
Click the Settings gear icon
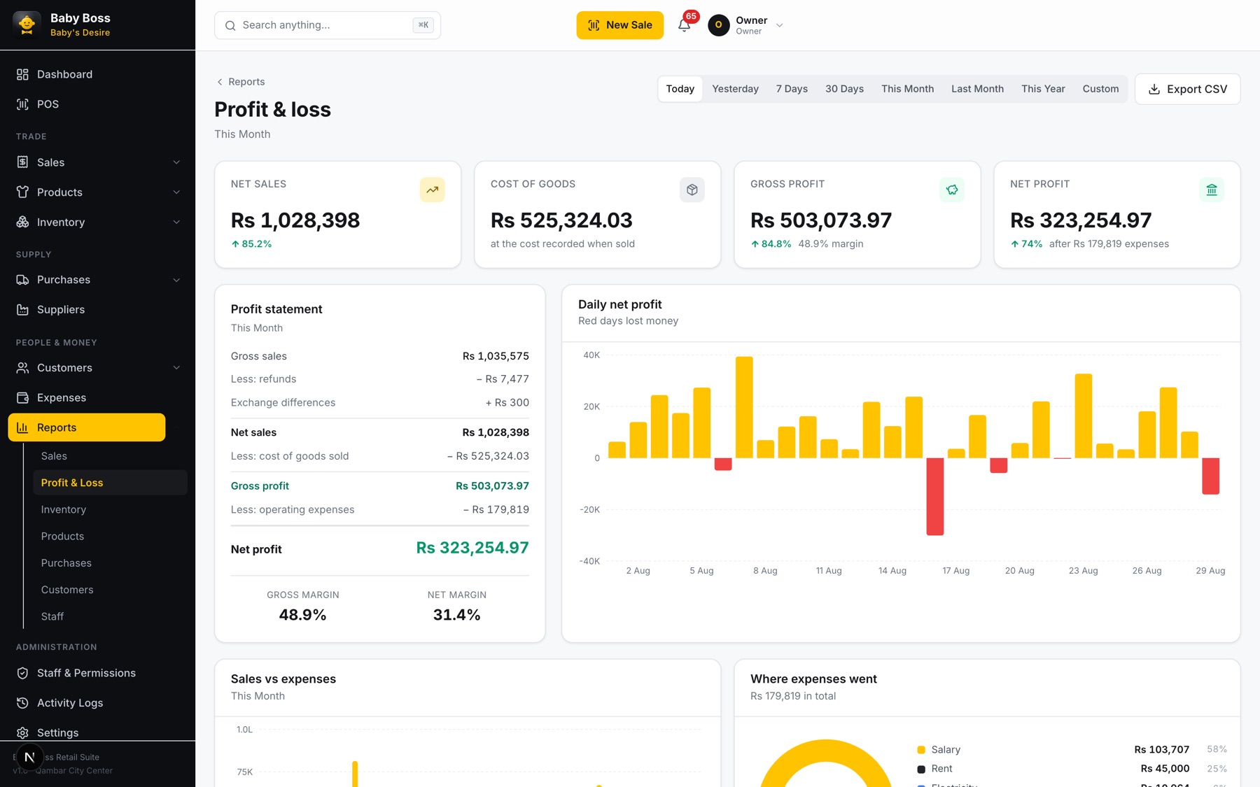22,732
